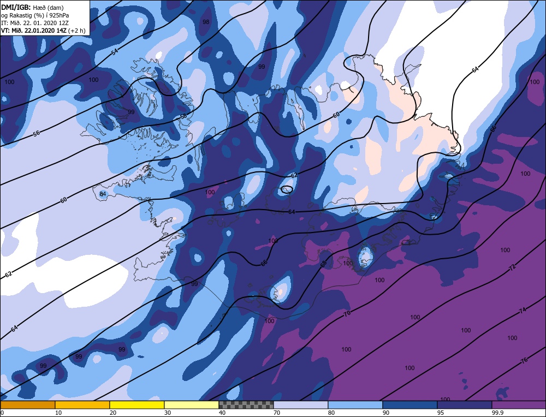Click the '74' contour label on the map
The image size is (546, 417).
tap(523, 311)
